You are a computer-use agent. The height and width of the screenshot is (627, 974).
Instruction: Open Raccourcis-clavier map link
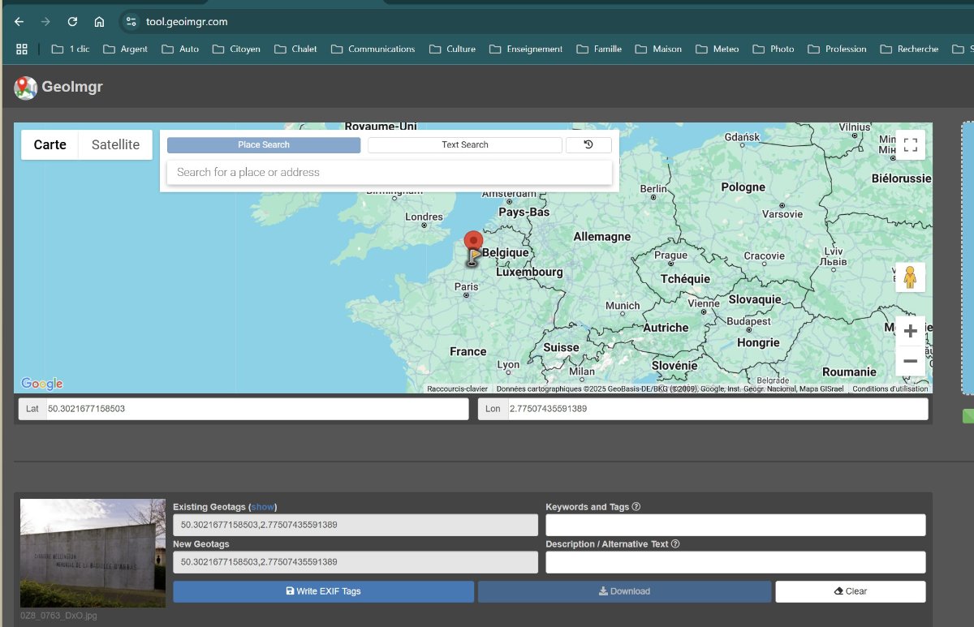click(x=457, y=389)
